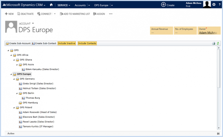Open the Help question mark
Image resolution: width=223 pixels, height=137 pixels.
pos(220,5)
